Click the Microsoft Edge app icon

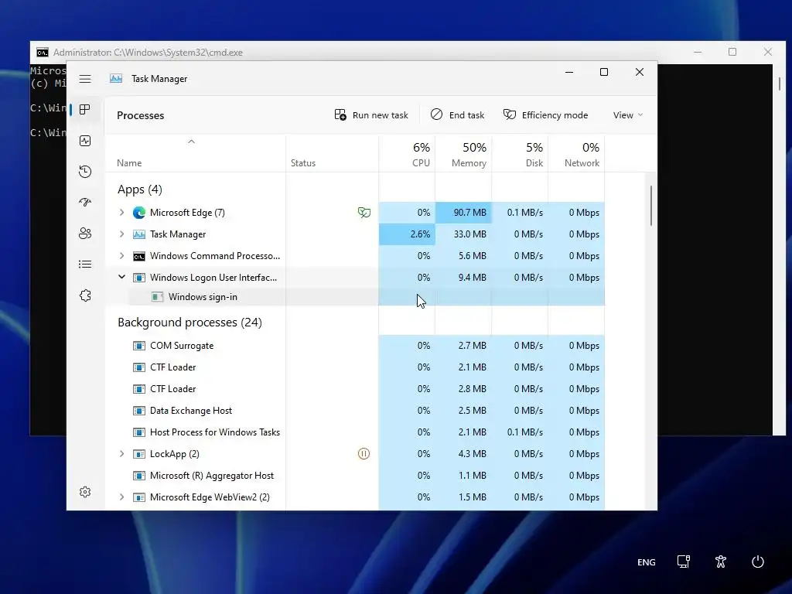click(x=139, y=213)
